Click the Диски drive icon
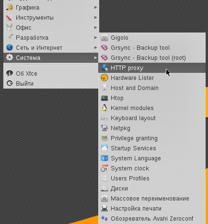The image size is (208, 224). pyautogui.click(x=104, y=189)
